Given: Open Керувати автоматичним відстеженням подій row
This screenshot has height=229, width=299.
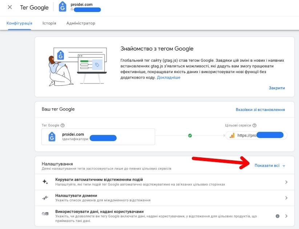Looking at the screenshot, I should click(x=165, y=182).
